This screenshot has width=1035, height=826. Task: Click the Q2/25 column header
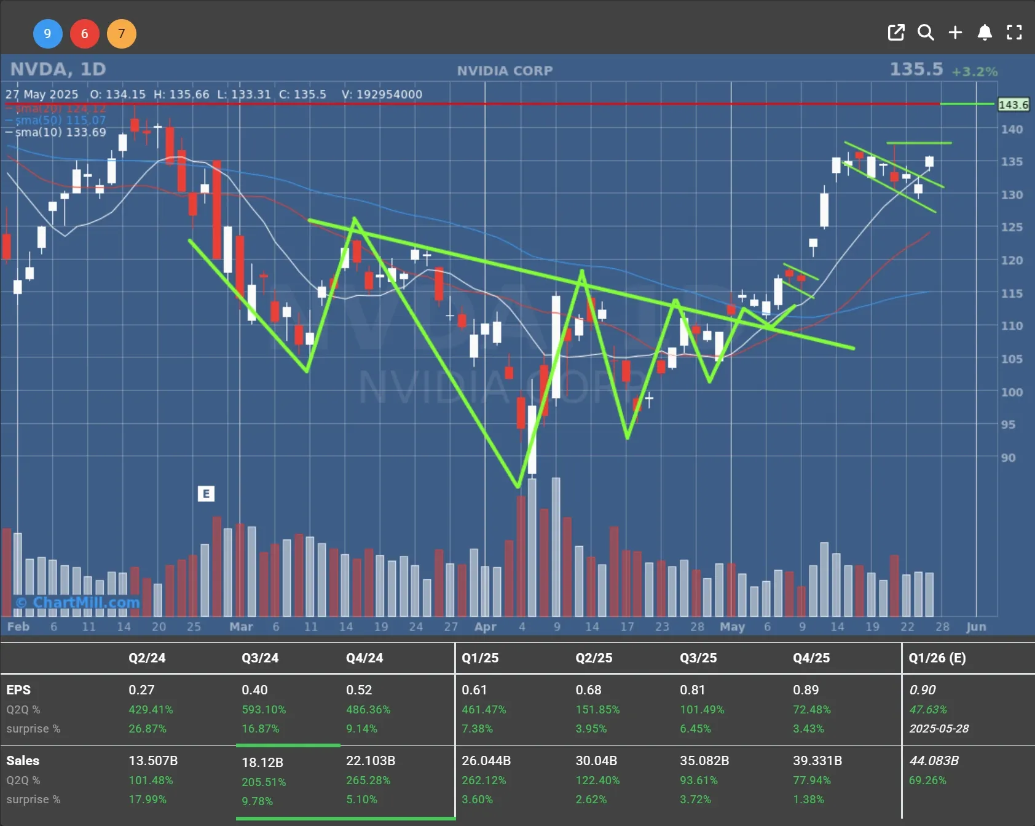point(594,658)
